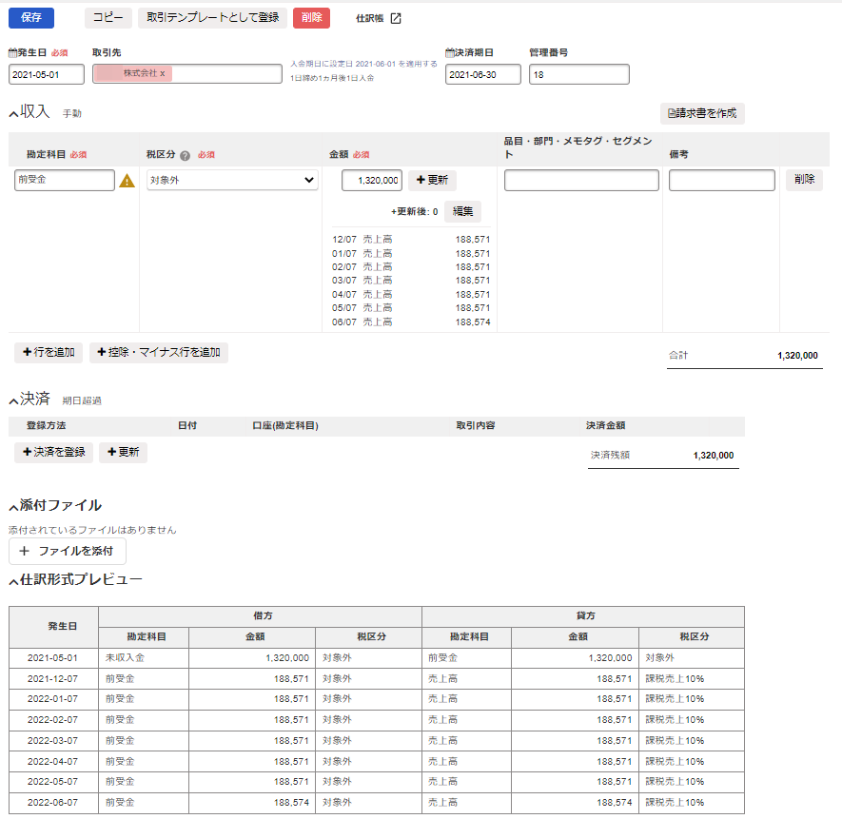Collapse the 決済 section chevron
The width and height of the screenshot is (842, 819).
tap(13, 400)
